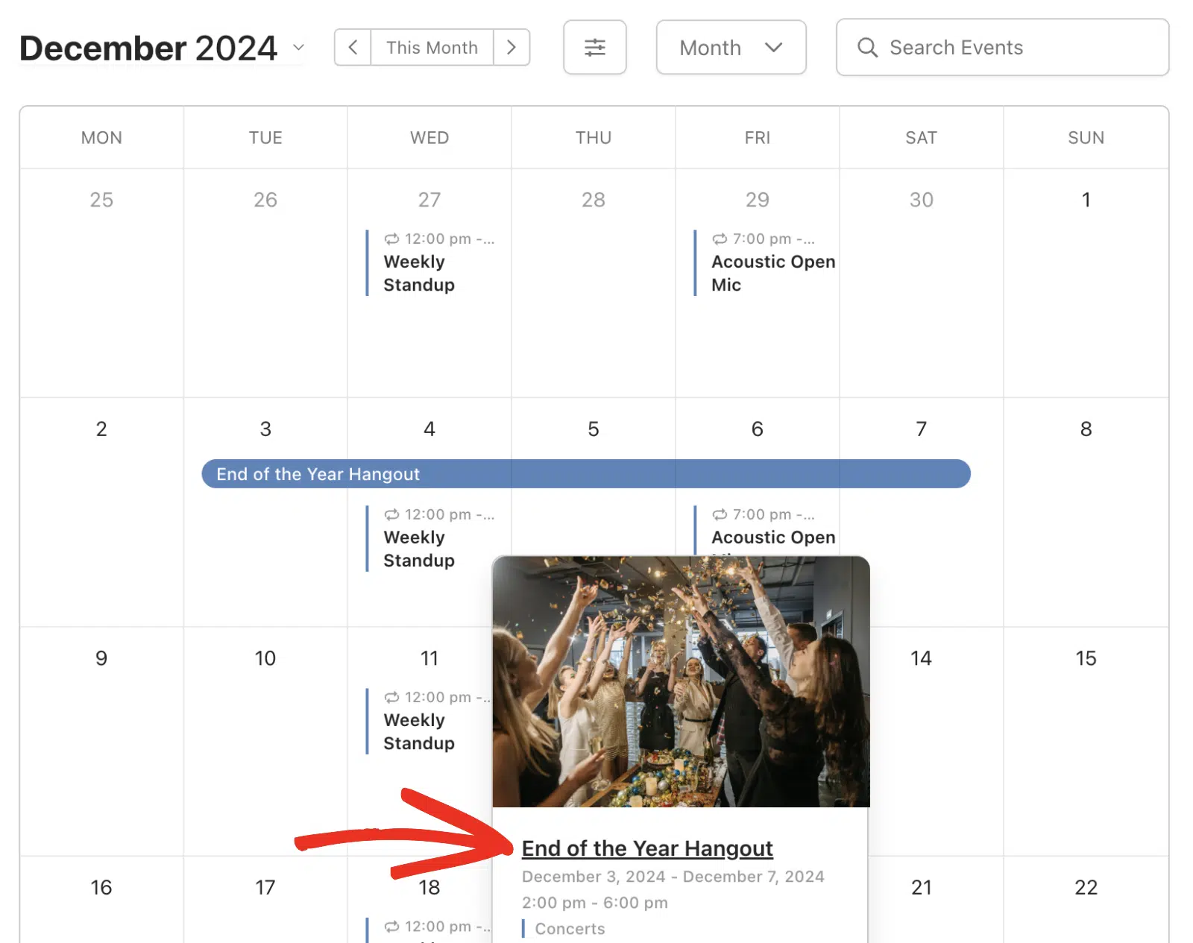Open the party photo thumbnail in popup

681,681
